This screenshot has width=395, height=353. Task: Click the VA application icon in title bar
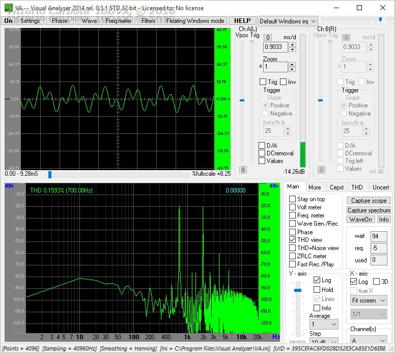[x=8, y=8]
